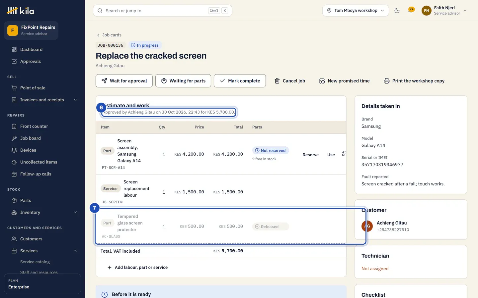Click the Not assigned technician text
This screenshot has width=478, height=298.
click(x=375, y=269)
